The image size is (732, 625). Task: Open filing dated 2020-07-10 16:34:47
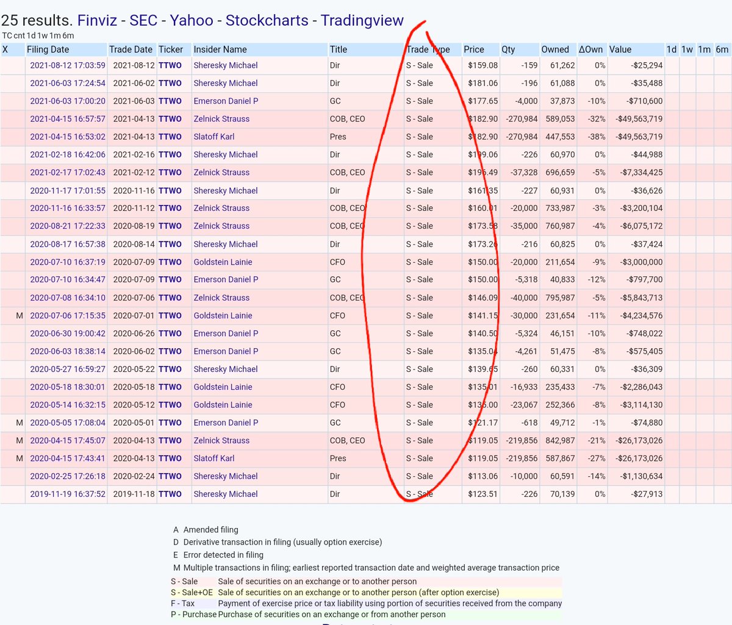tap(68, 279)
